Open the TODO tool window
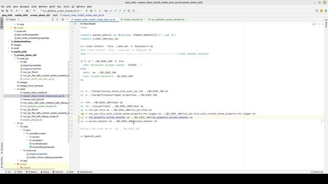Image resolution: width=328 pixels, height=184 pixels. [x=18, y=172]
